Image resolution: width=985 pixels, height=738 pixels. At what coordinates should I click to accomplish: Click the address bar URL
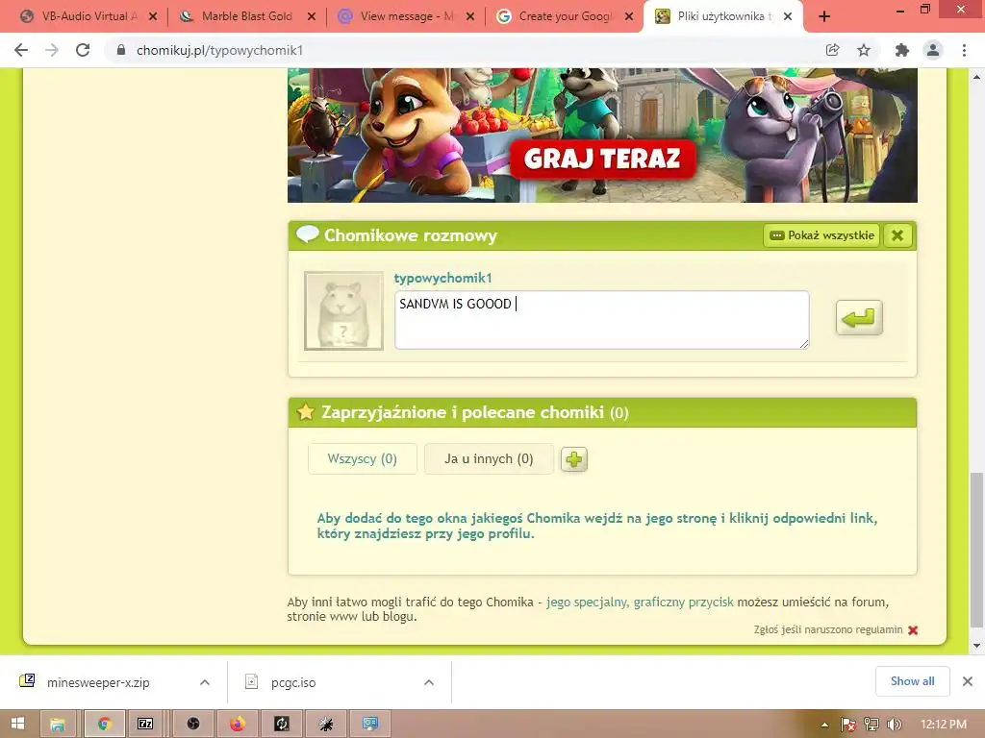(220, 50)
